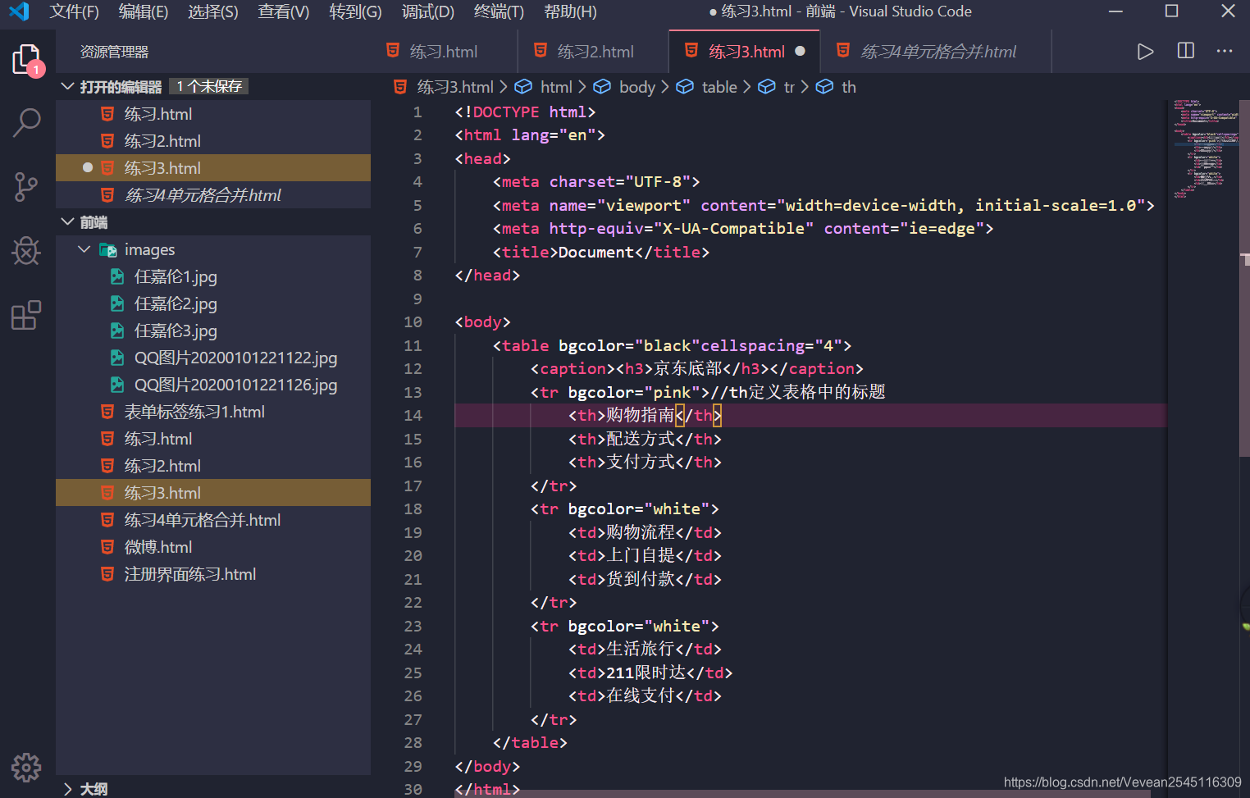Click line number 11 in gutter
The width and height of the screenshot is (1250, 798).
pos(413,345)
